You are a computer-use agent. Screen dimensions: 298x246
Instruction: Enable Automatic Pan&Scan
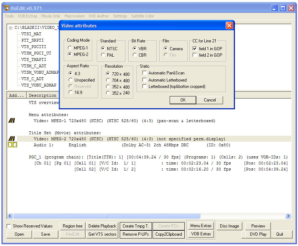click(144, 73)
